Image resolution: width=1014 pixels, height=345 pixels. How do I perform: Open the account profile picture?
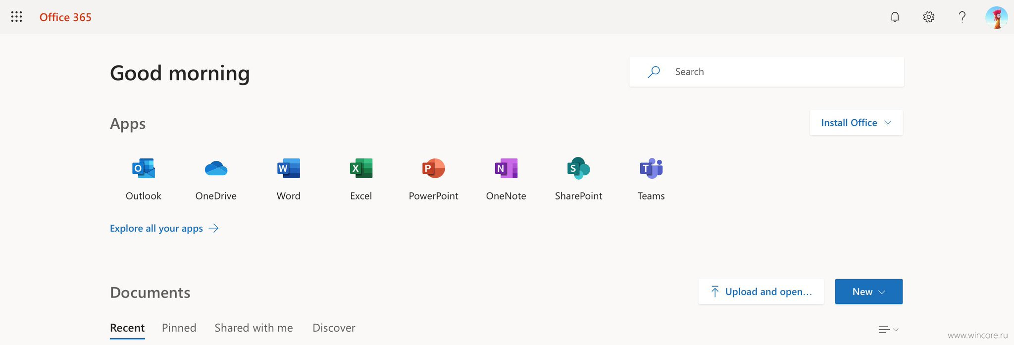point(996,17)
